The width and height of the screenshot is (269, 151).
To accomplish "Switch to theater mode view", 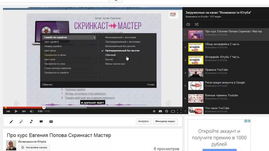I will pos(173,111).
